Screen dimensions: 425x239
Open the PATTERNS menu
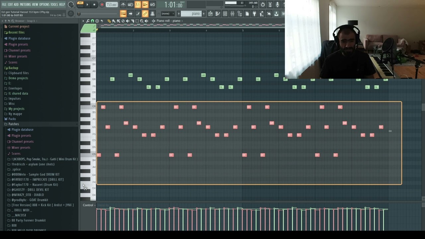click(25, 4)
